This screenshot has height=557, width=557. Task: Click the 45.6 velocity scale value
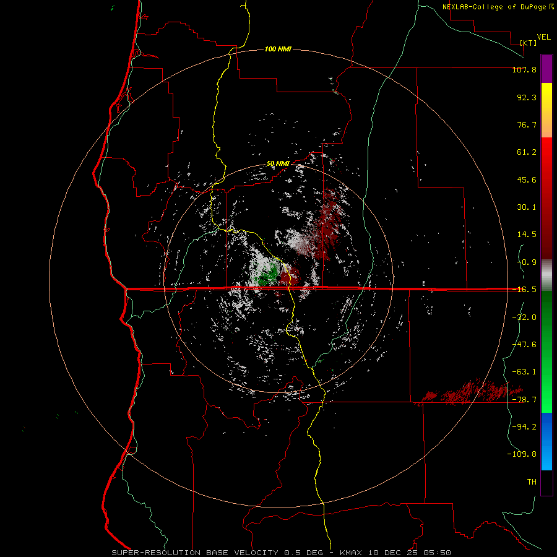[527, 179]
